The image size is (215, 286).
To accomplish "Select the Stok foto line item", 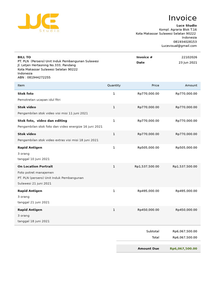I will coord(25,94).
